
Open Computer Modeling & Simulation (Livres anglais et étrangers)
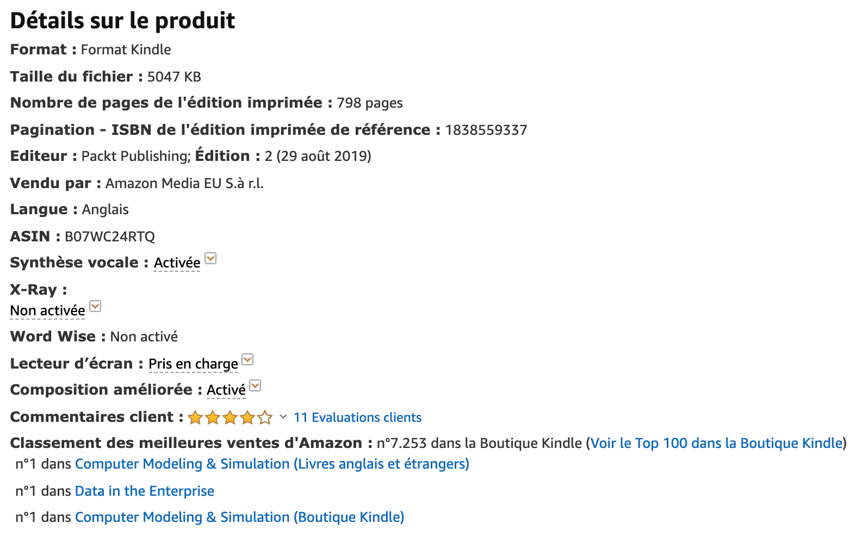(x=272, y=464)
